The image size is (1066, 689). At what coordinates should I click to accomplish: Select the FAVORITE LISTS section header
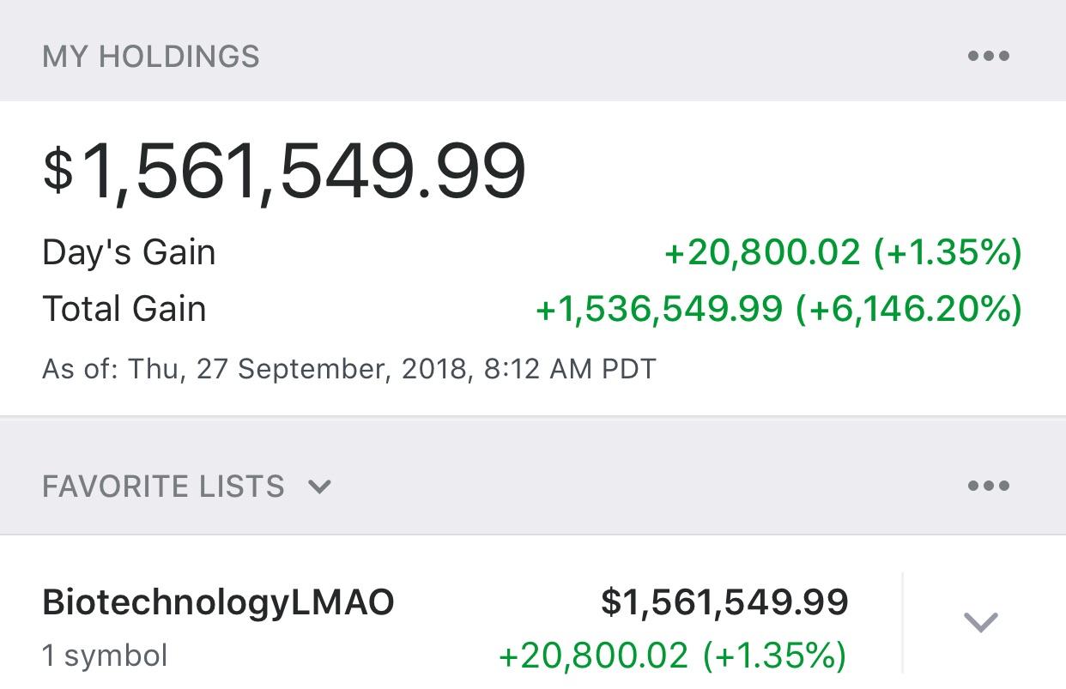163,486
